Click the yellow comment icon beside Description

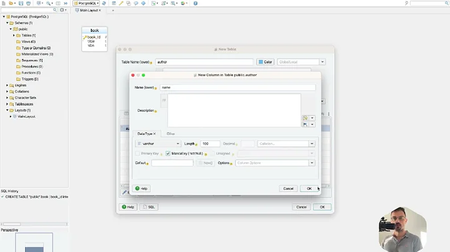pyautogui.click(x=306, y=118)
